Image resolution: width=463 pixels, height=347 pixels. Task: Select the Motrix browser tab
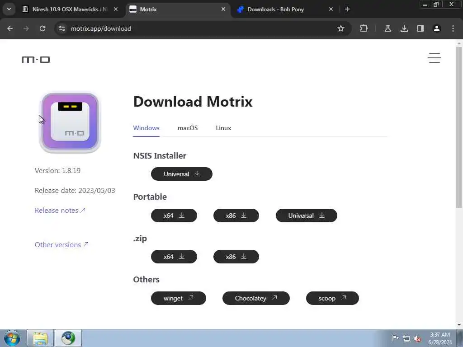(178, 9)
